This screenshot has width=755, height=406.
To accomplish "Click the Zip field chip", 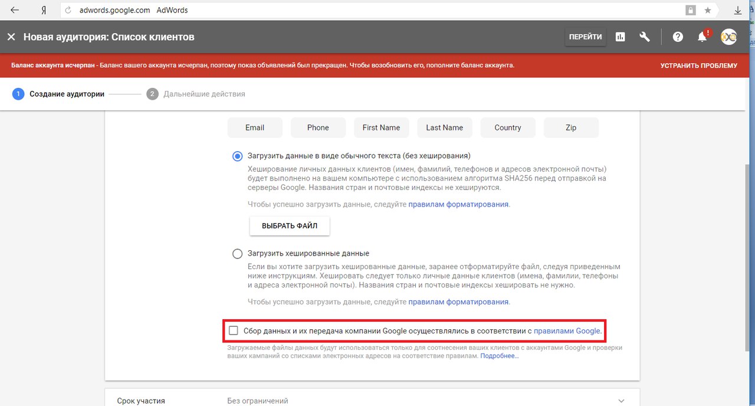I will (x=571, y=127).
